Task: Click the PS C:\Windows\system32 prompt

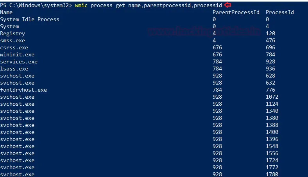Action: [x=36, y=5]
